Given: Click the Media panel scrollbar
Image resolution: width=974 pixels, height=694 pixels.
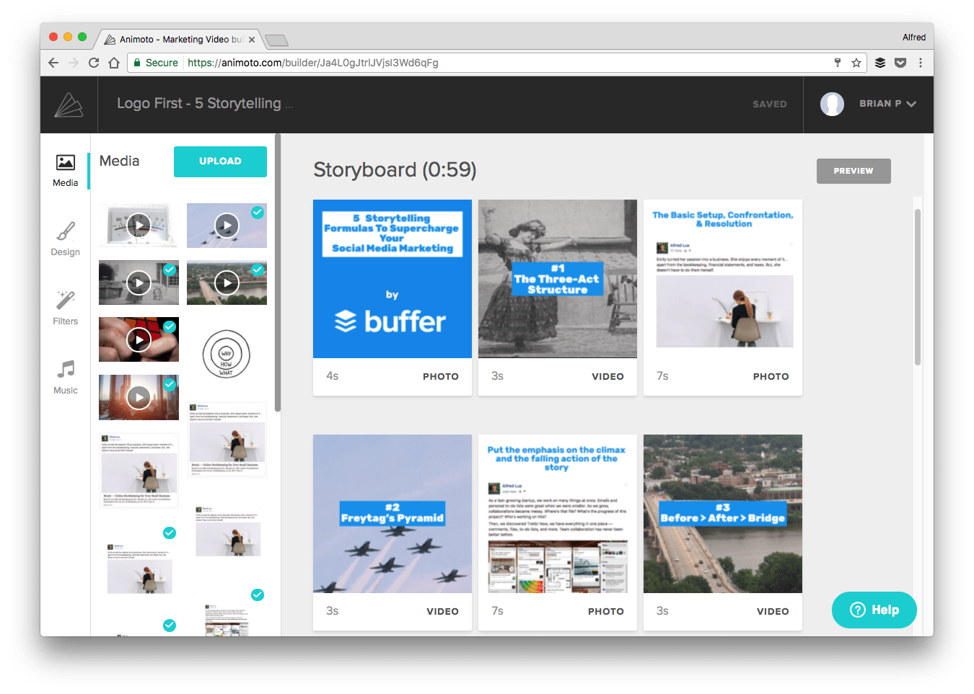Looking at the screenshot, I should (x=277, y=272).
